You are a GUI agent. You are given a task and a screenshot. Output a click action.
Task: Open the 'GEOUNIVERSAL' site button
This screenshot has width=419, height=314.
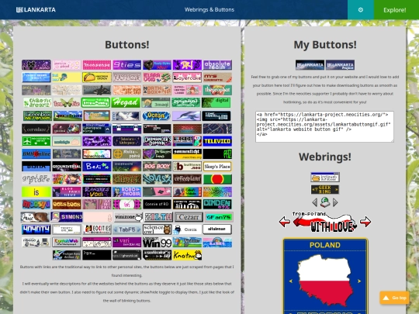click(67, 167)
